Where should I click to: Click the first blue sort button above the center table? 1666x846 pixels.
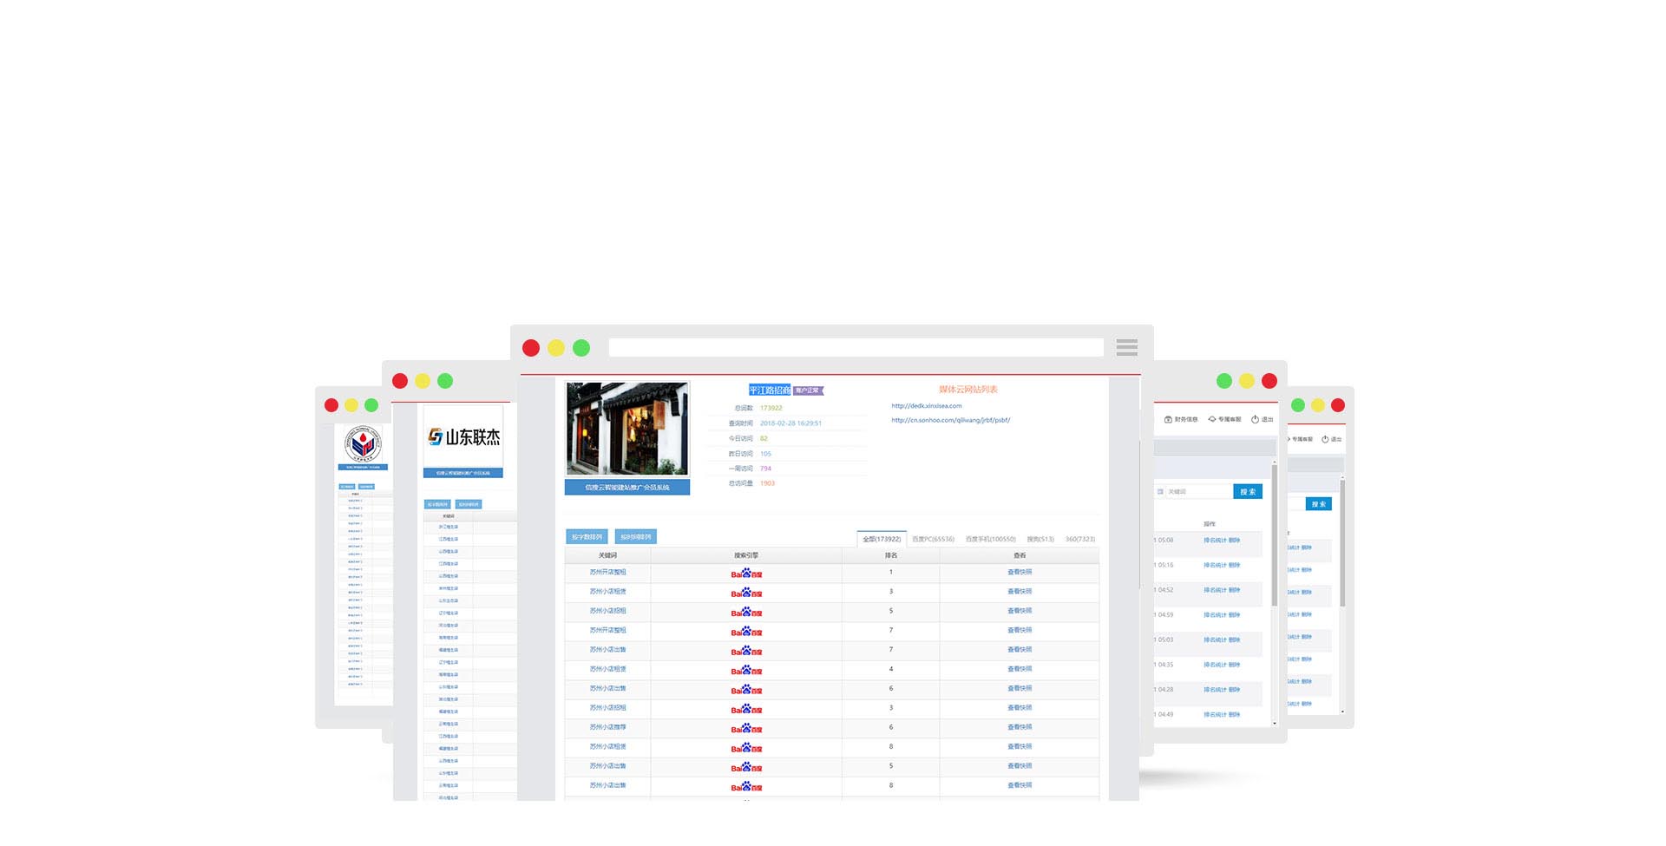[x=587, y=537]
